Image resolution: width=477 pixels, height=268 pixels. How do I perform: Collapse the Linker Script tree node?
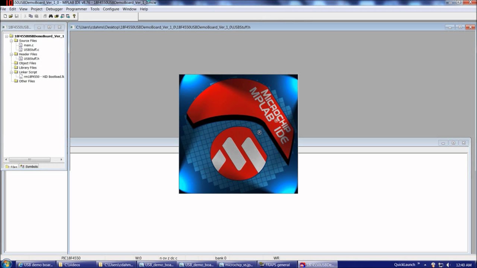tap(11, 72)
